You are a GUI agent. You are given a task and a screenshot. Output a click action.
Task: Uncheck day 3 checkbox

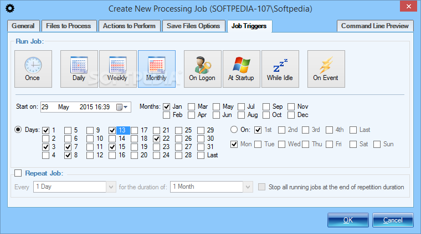pos(45,147)
